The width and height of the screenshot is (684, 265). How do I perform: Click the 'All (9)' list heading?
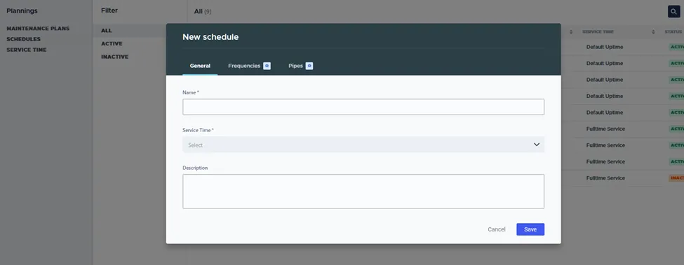pos(203,12)
